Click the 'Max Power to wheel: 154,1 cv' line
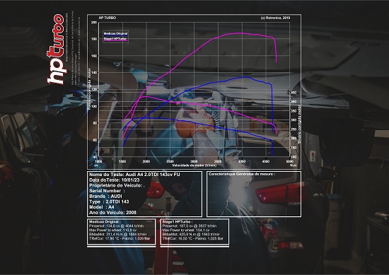The height and width of the screenshot is (275, 389). 186,230
